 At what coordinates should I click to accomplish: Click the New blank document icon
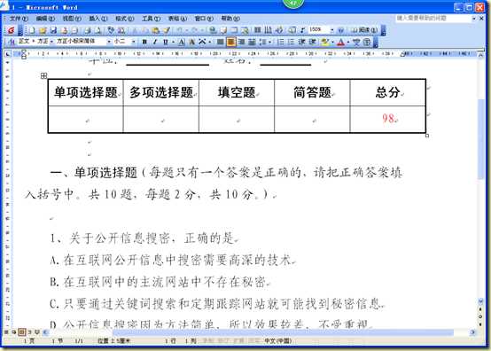click(x=32, y=30)
